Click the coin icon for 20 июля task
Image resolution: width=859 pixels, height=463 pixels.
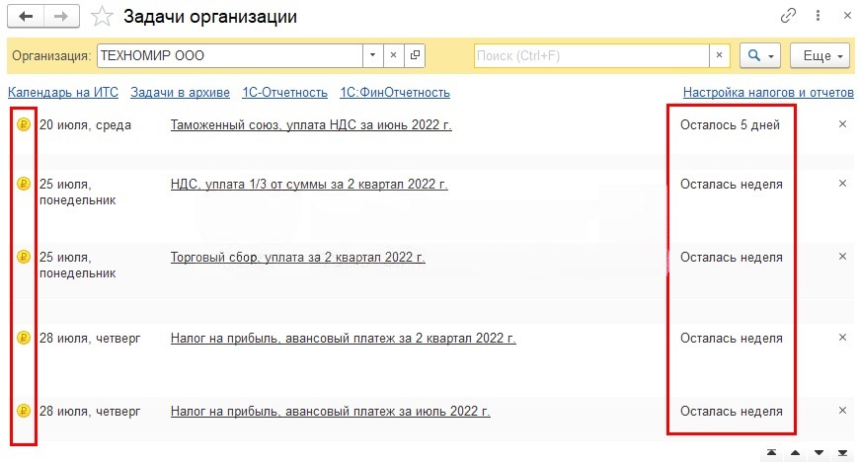click(x=24, y=125)
